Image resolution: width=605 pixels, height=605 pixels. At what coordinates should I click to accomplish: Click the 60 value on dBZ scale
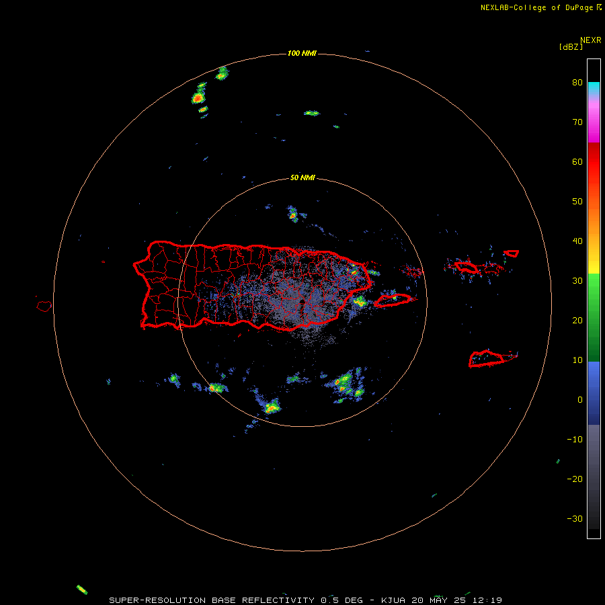(577, 162)
